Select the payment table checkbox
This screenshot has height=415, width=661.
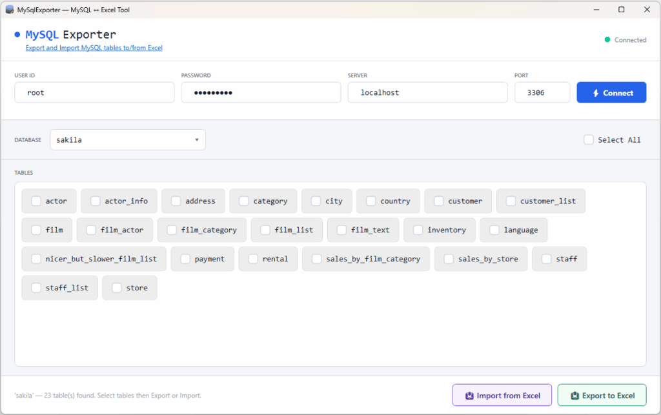tap(185, 259)
